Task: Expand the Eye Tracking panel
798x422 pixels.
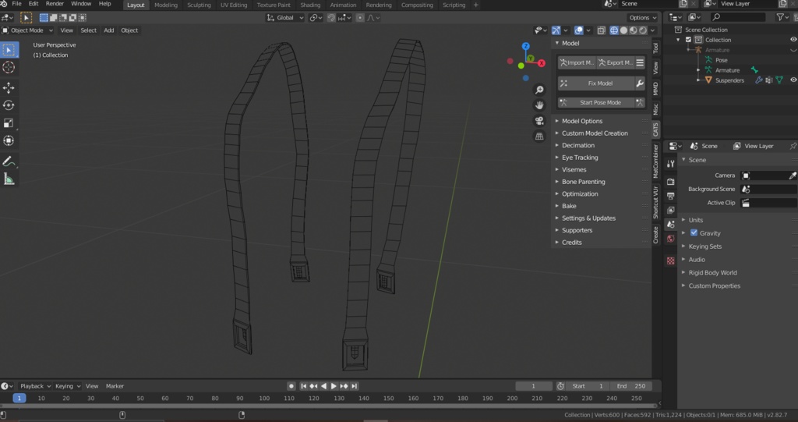Action: coord(580,158)
